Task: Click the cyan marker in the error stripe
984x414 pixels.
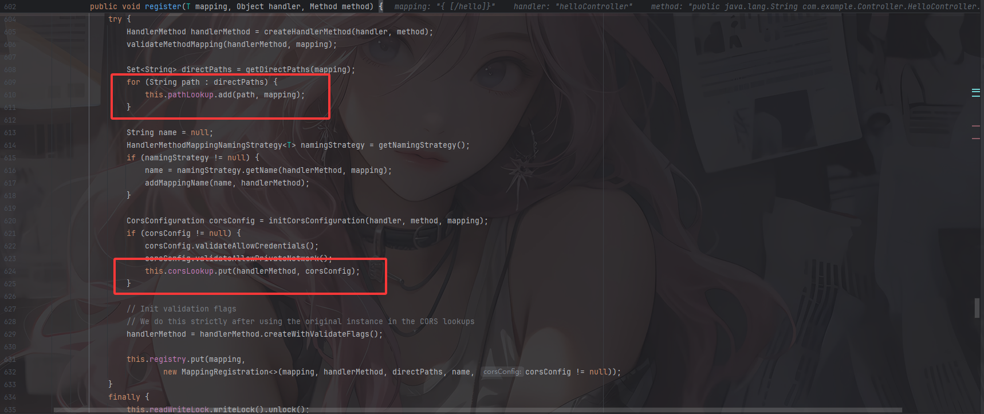Action: pyautogui.click(x=975, y=93)
